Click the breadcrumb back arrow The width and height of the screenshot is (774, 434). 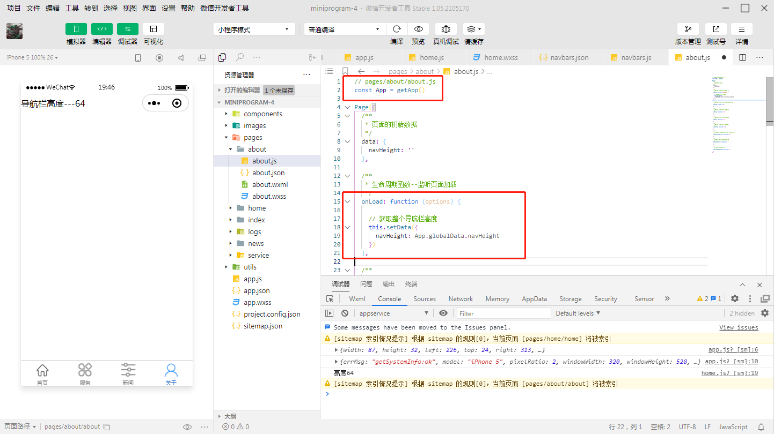361,71
